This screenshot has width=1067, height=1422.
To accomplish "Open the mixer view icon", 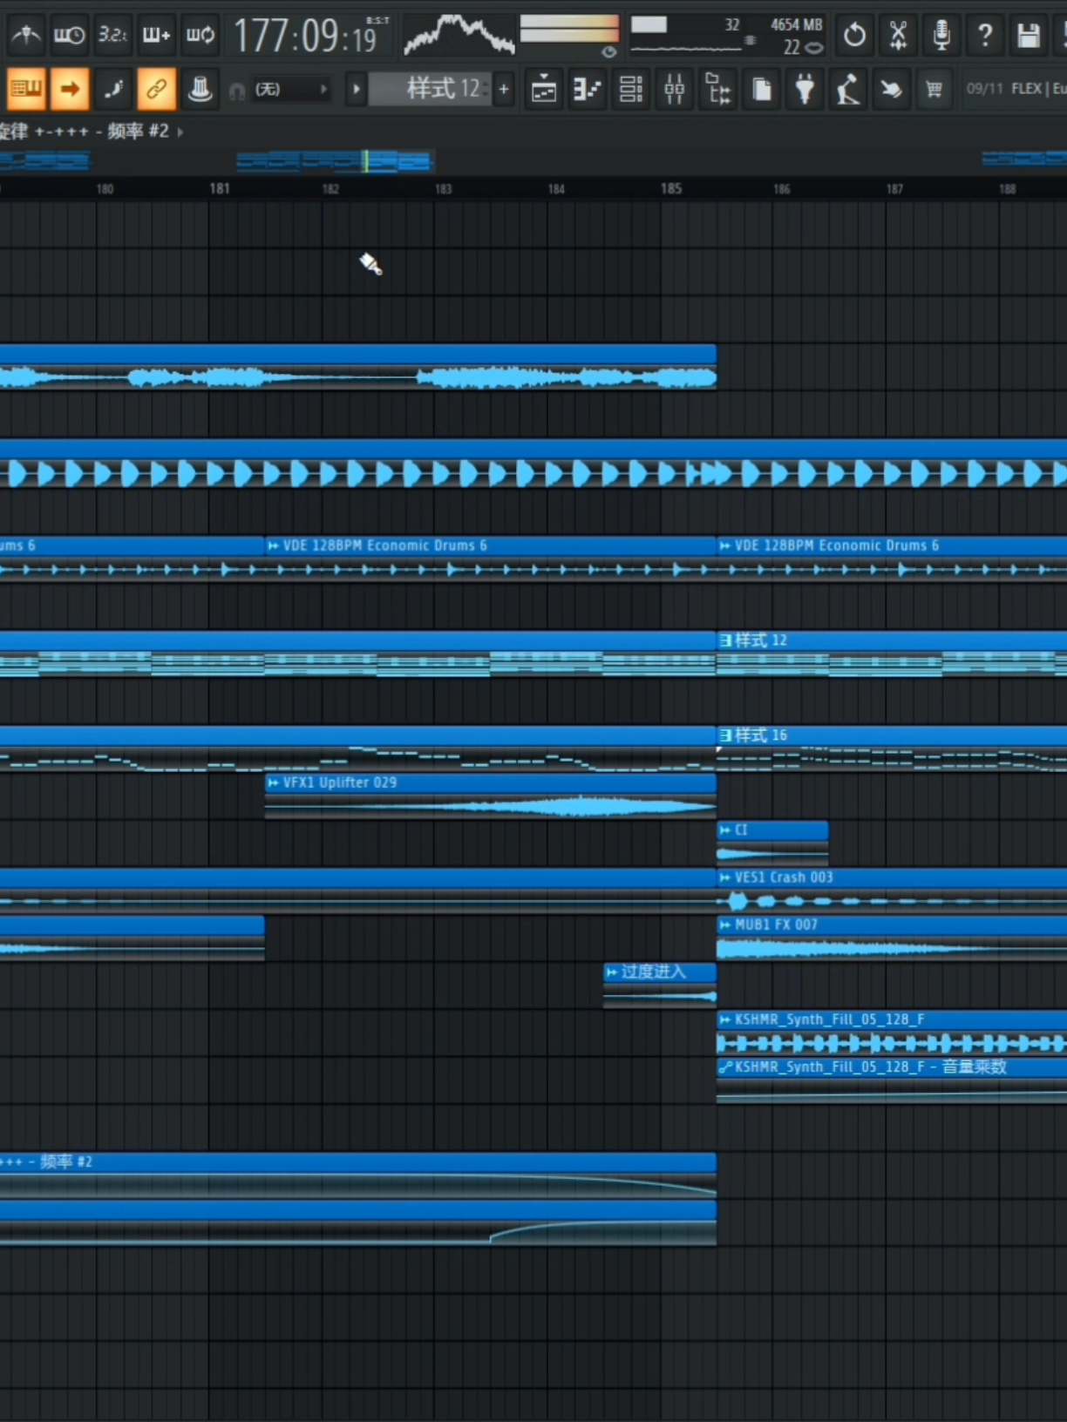I will pyautogui.click(x=675, y=89).
